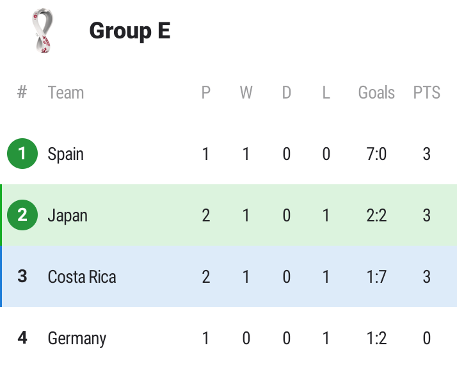Click the # rank column header
457x366 pixels.
point(22,92)
